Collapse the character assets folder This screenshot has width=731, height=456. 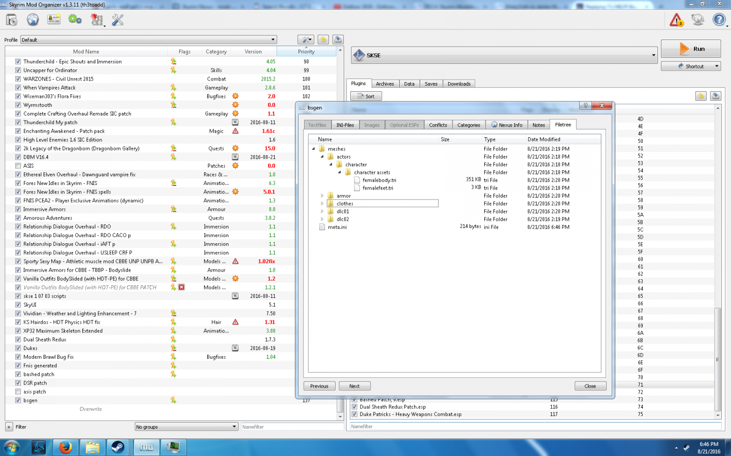[340, 172]
